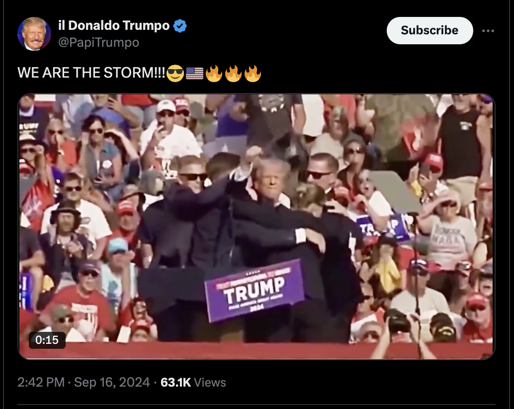Select the WE ARE THE STORM!!! text
Screen dimensions: 514x409
click(x=91, y=73)
